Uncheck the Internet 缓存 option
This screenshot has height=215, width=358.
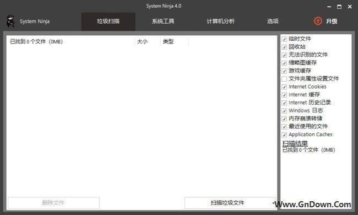click(284, 95)
